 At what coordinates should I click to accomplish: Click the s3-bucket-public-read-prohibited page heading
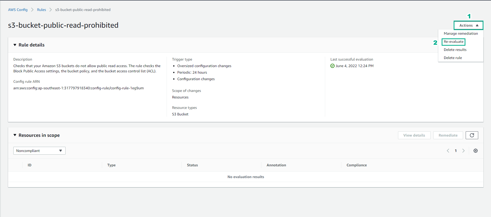pos(63,25)
